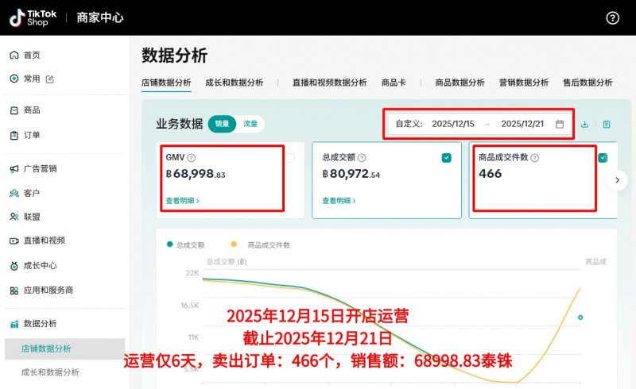Click the info icon next to 总成交额
The image size is (636, 389).
point(362,158)
